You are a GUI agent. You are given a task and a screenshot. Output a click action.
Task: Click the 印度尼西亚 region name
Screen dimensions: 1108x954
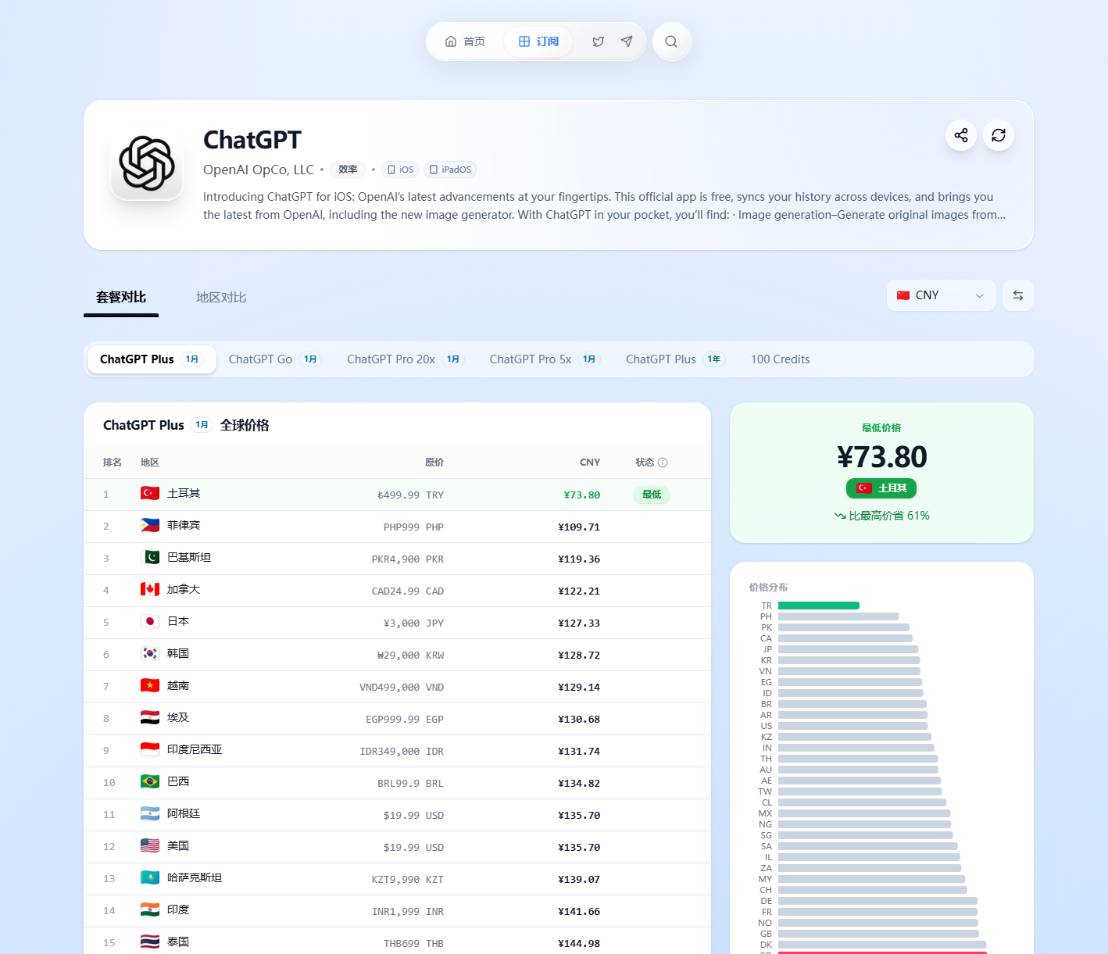click(195, 750)
